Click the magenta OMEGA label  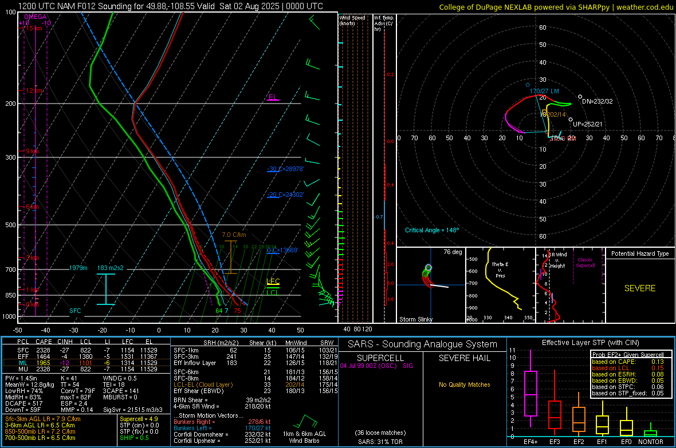click(x=35, y=17)
